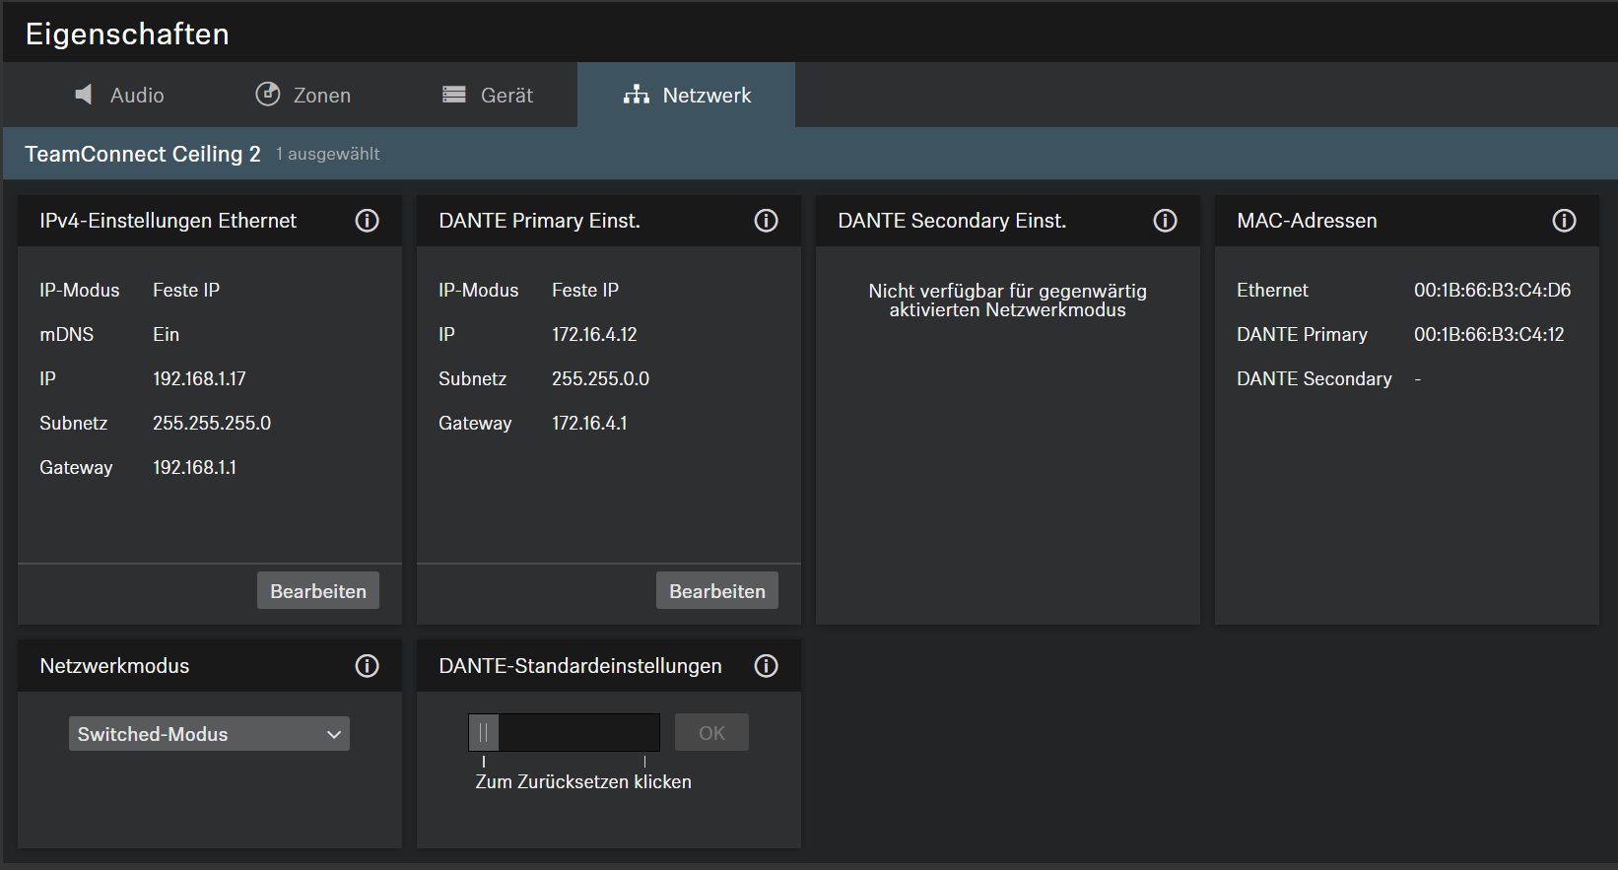Open info for IPv4-Einstellungen Ethernet

[x=367, y=221]
